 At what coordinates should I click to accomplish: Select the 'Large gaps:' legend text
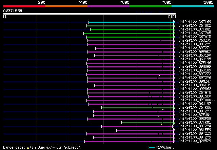click(14, 147)
